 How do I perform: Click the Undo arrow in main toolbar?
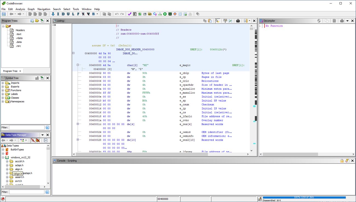click(117, 14)
